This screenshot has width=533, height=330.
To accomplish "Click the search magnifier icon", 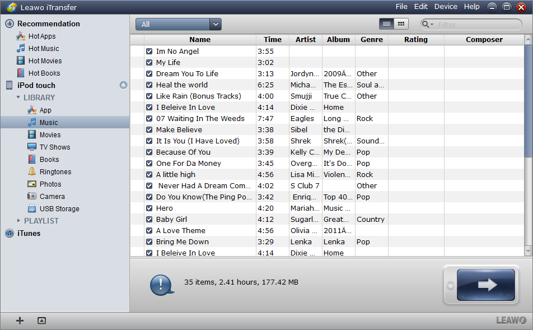I will pos(426,24).
